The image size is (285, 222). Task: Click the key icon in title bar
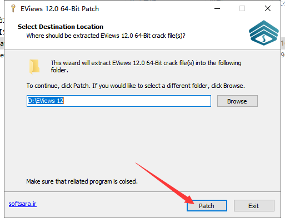(13, 8)
